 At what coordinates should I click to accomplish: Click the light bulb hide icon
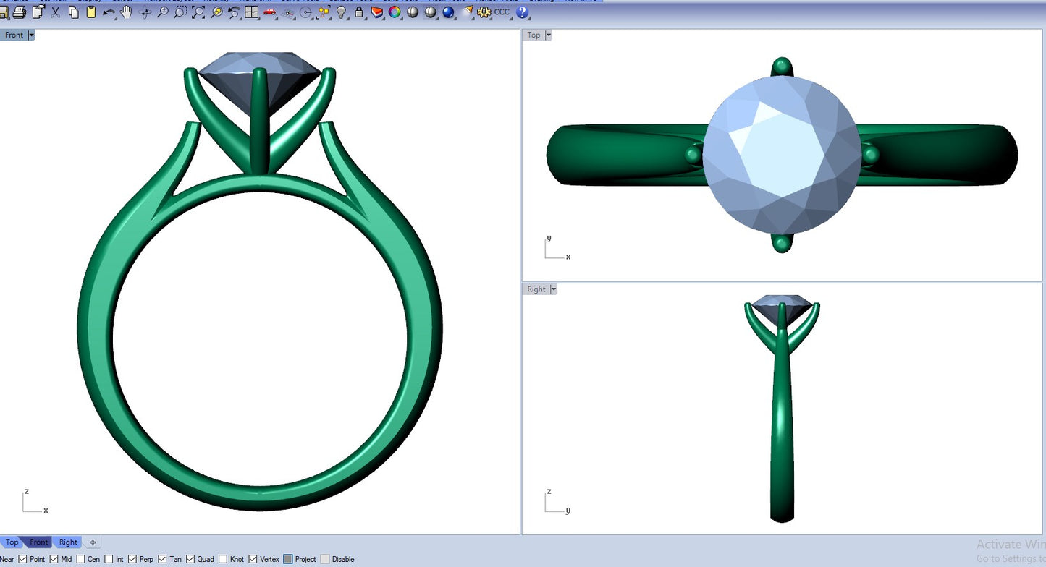[x=341, y=12]
